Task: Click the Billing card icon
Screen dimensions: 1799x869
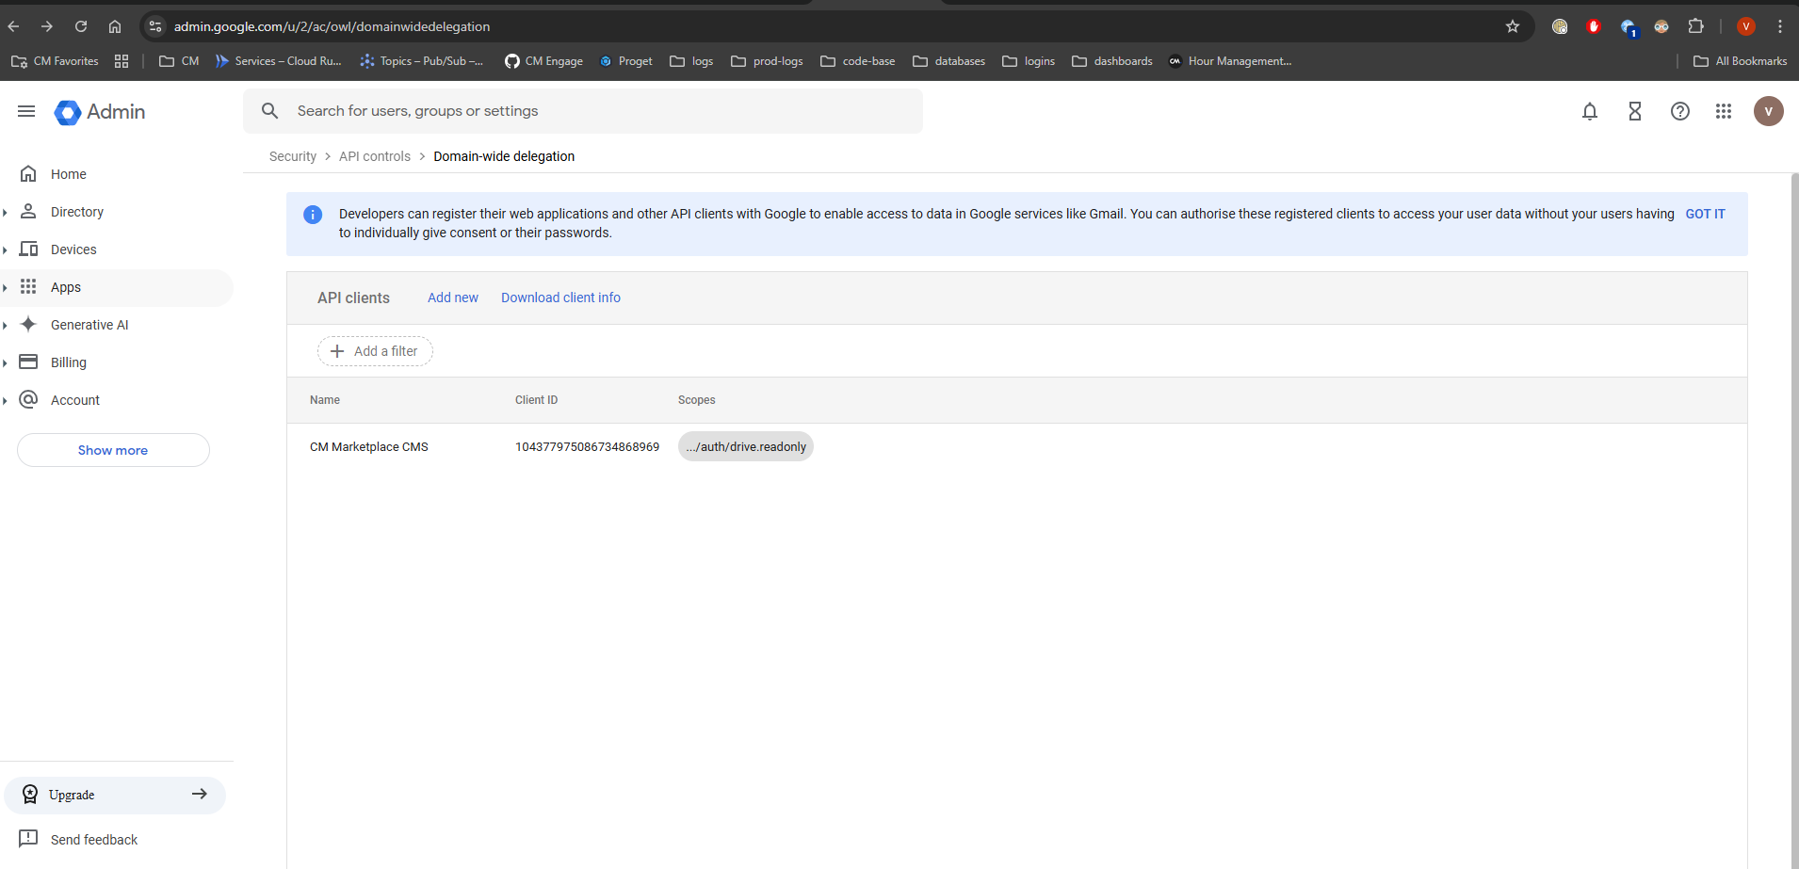Action: tap(28, 362)
